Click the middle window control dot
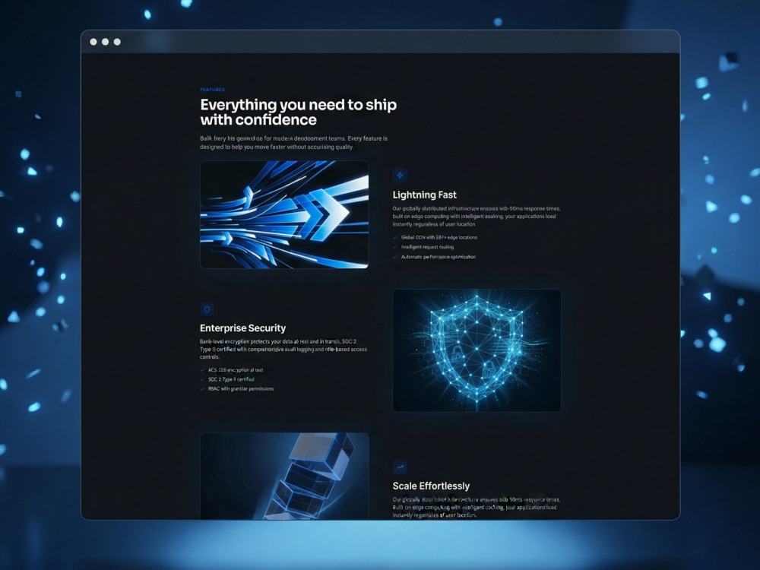The height and width of the screenshot is (570, 760). (105, 42)
